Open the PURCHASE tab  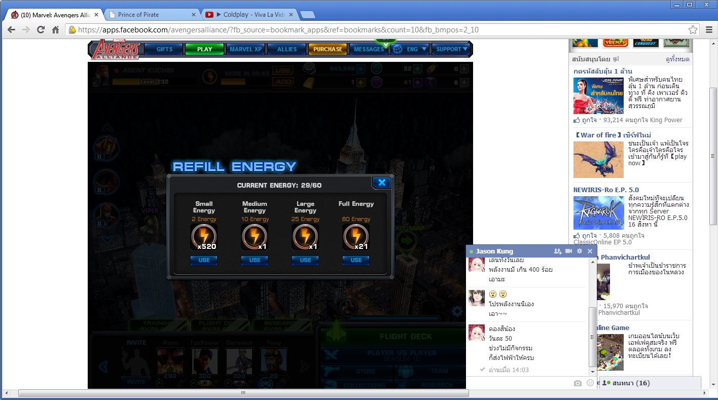(x=328, y=49)
